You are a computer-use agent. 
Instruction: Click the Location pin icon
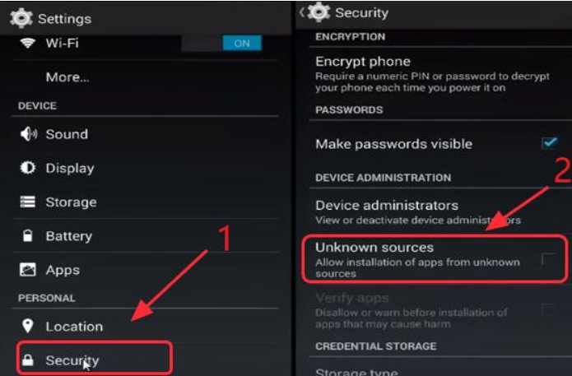[28, 327]
